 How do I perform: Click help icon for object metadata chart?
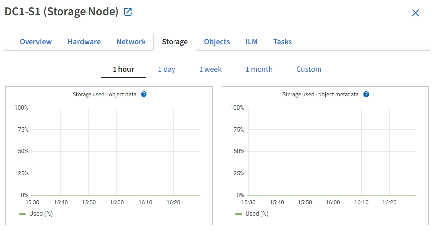[x=366, y=94]
